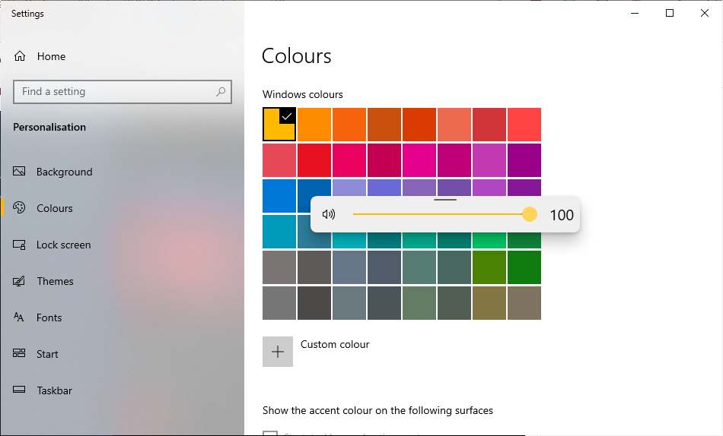Select the slate blue-gray swatch in row five
The width and height of the screenshot is (723, 436).
pyautogui.click(x=349, y=267)
